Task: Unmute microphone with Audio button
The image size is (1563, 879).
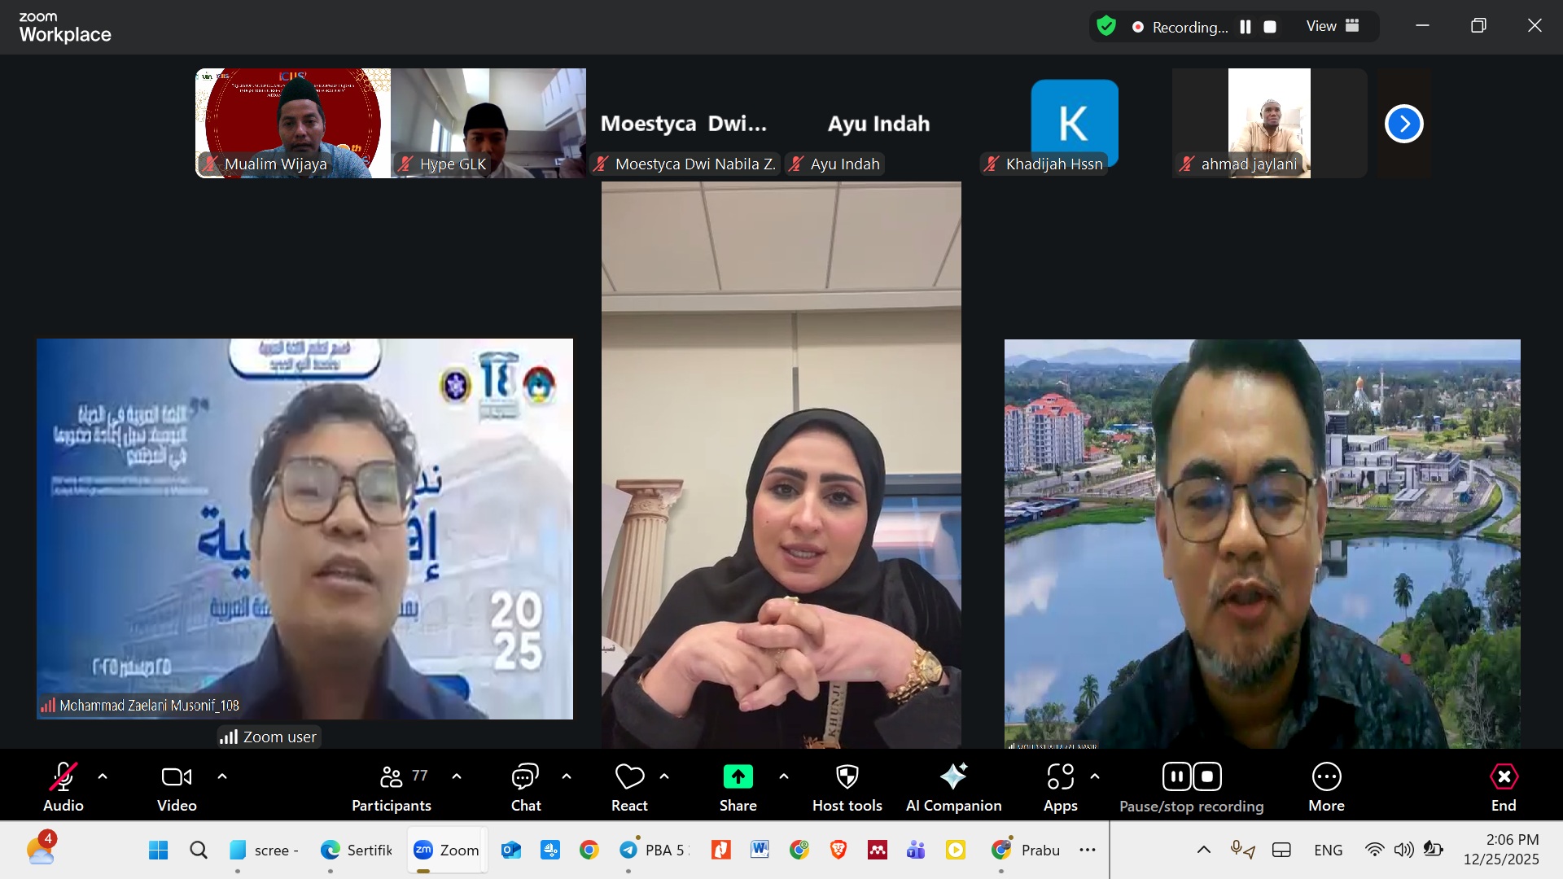Action: [63, 777]
